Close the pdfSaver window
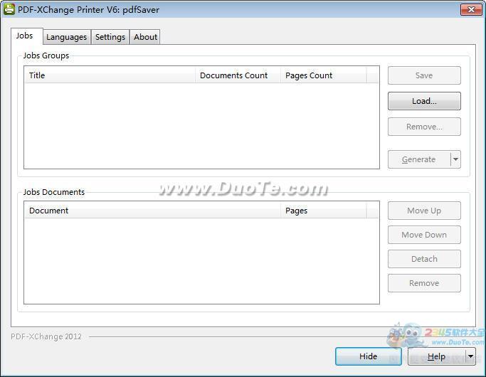This screenshot has width=486, height=377. pyautogui.click(x=471, y=10)
